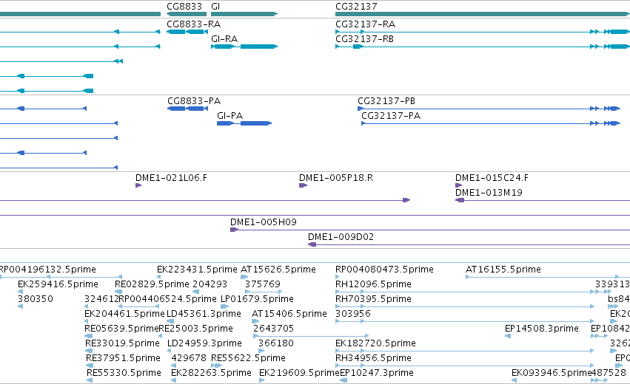Screen dimensions: 630x384
Task: Click the DME1-009D02 clone start arrow
Action: click(x=312, y=244)
